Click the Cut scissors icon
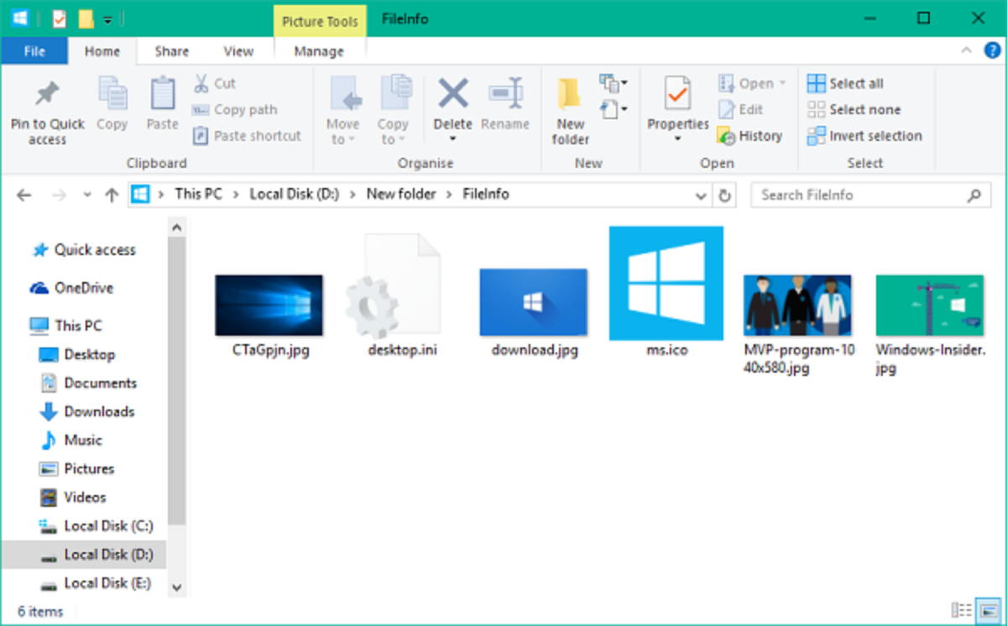This screenshot has height=626, width=1007. pyautogui.click(x=202, y=83)
